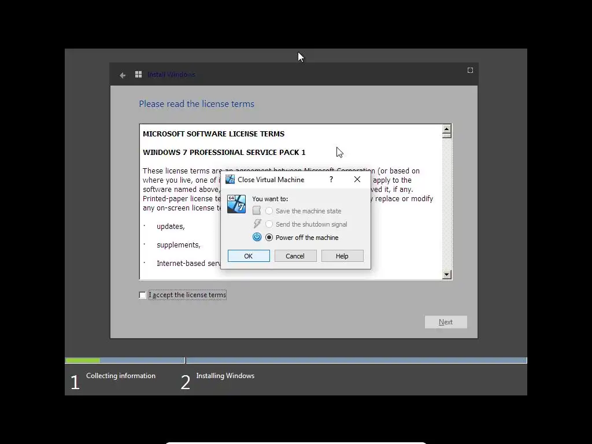The image size is (592, 444).
Task: Open Help from the dialog buttons
Action: 342,256
